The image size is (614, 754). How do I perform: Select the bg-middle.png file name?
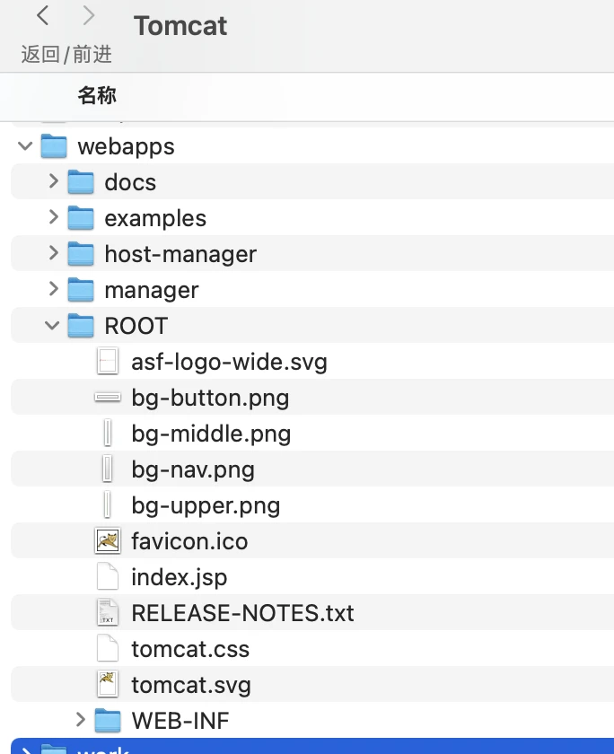(x=211, y=434)
